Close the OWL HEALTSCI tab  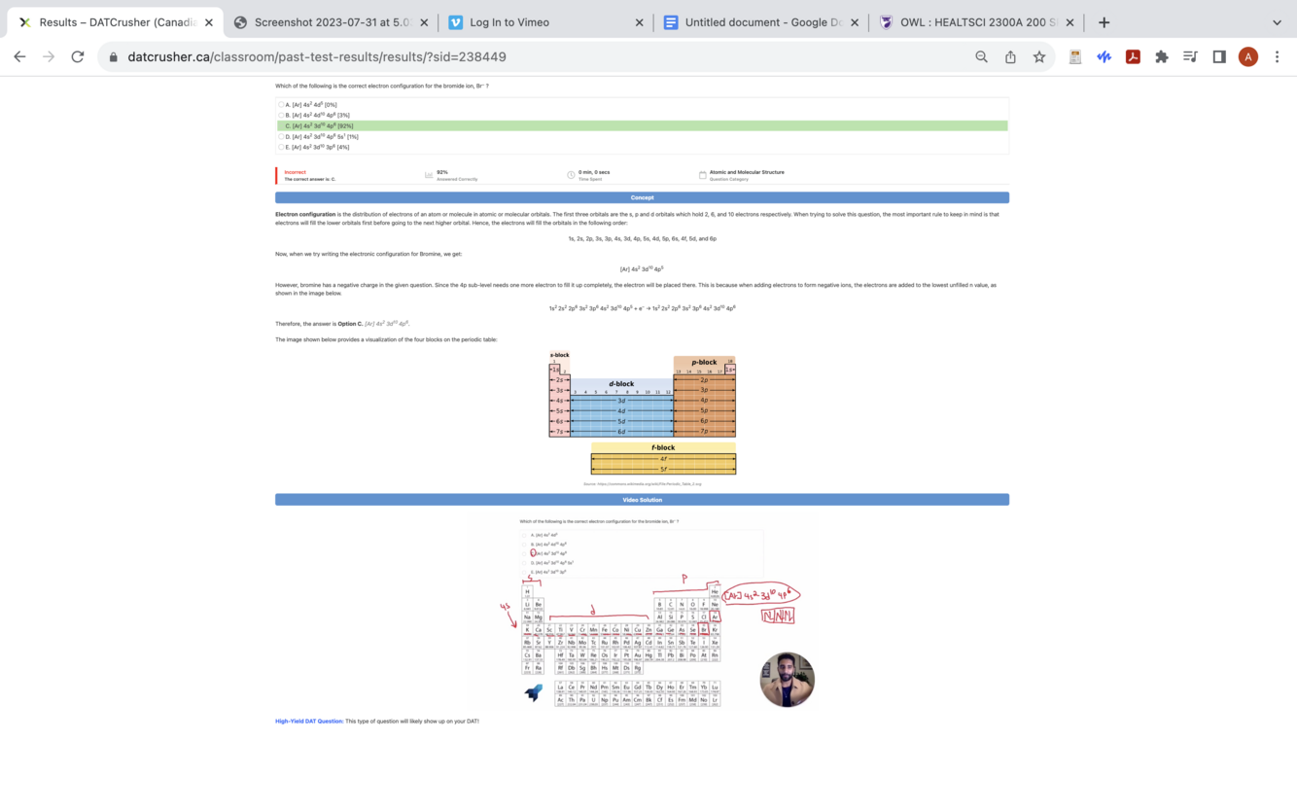(1069, 22)
